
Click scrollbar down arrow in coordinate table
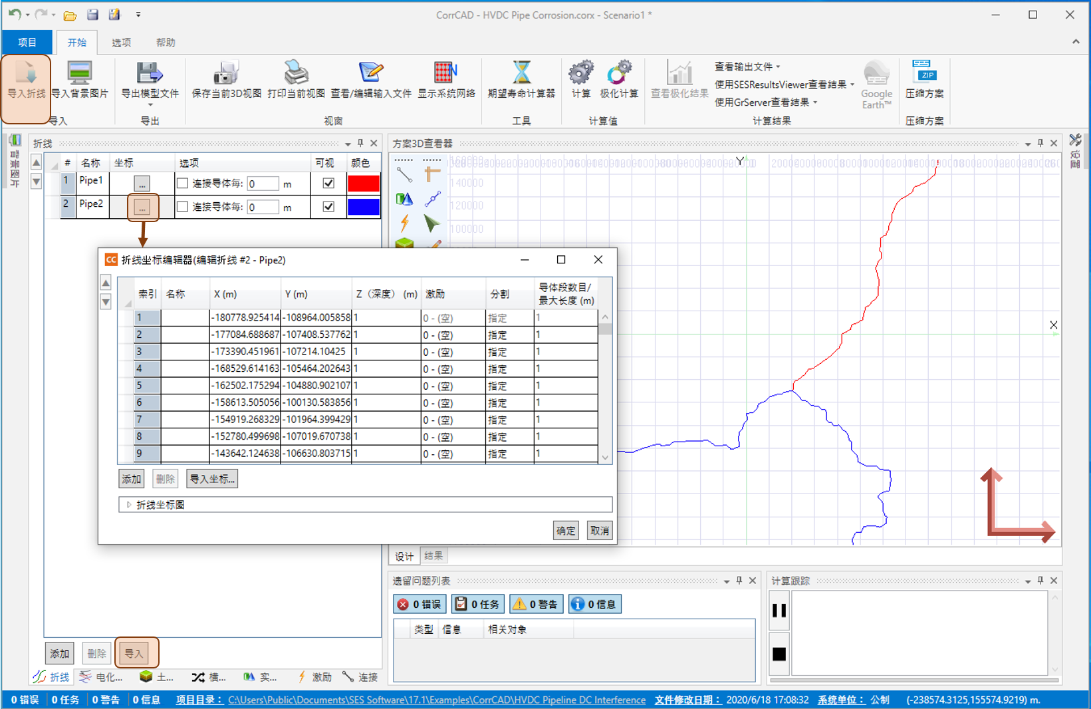(x=605, y=457)
